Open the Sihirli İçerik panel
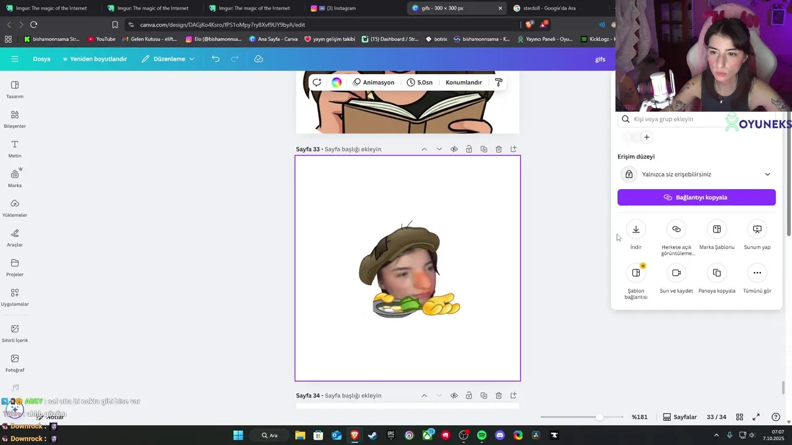Screen dimensions: 792x445 click(x=15, y=334)
